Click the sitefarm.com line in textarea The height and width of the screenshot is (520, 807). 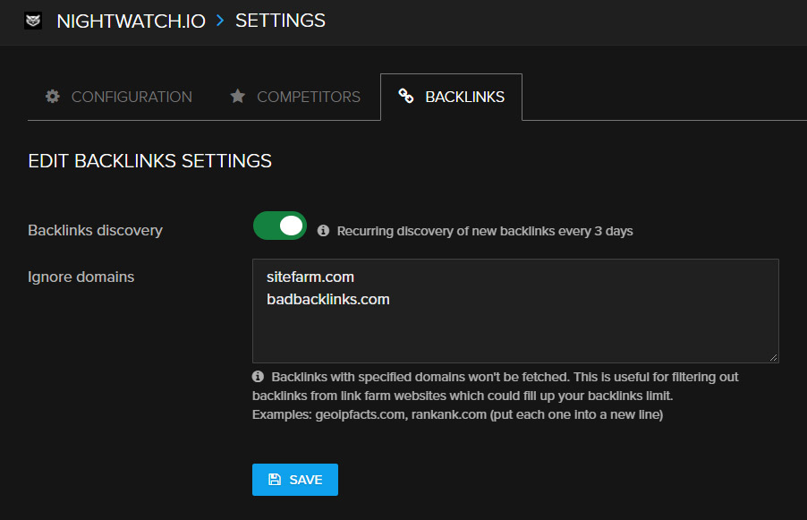coord(310,277)
